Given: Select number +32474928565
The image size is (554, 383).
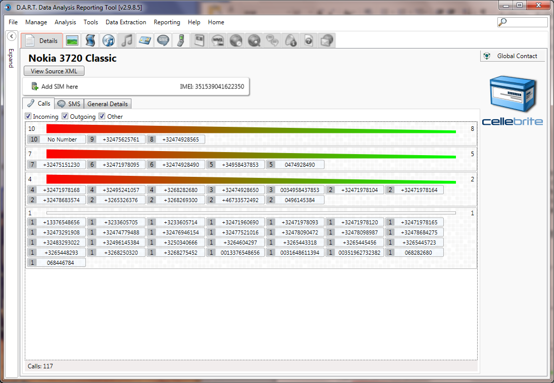Looking at the screenshot, I should pyautogui.click(x=176, y=139).
